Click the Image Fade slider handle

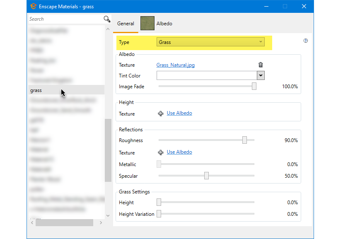254,86
